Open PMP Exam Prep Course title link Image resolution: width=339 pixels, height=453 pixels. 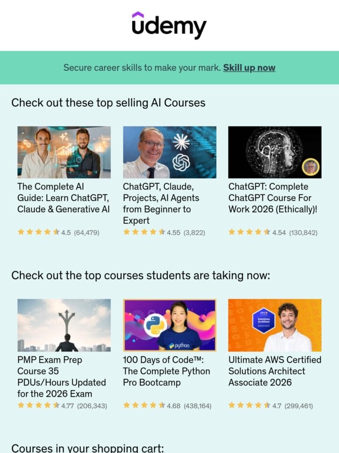point(62,377)
